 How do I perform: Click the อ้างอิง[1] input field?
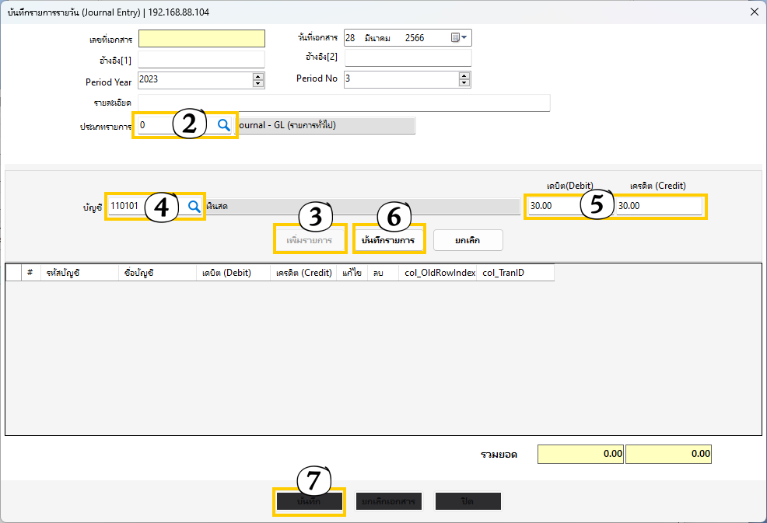click(x=201, y=59)
